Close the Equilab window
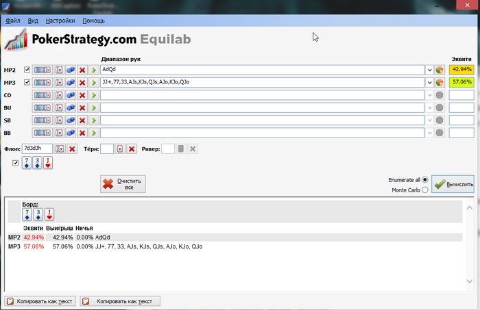Image resolution: width=480 pixels, height=310 pixels. tap(467, 5)
